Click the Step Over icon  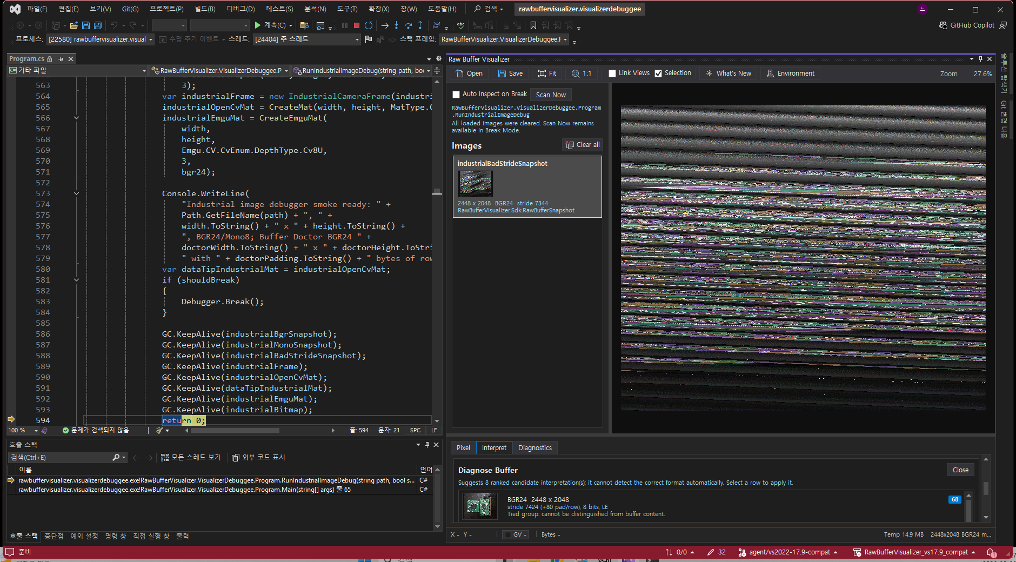pos(408,25)
